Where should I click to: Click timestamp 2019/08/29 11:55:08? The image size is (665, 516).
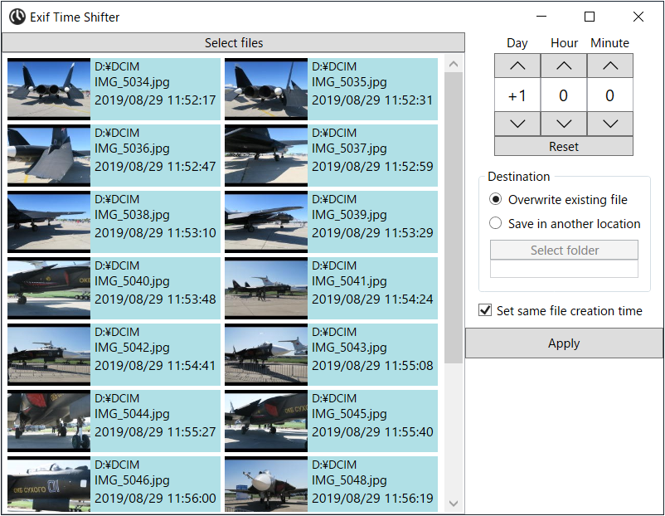pyautogui.click(x=372, y=366)
